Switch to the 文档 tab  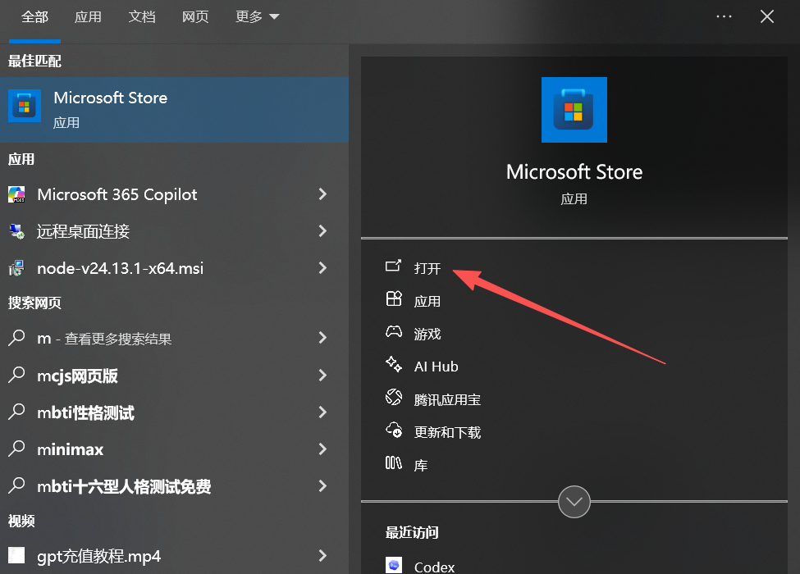tap(142, 17)
